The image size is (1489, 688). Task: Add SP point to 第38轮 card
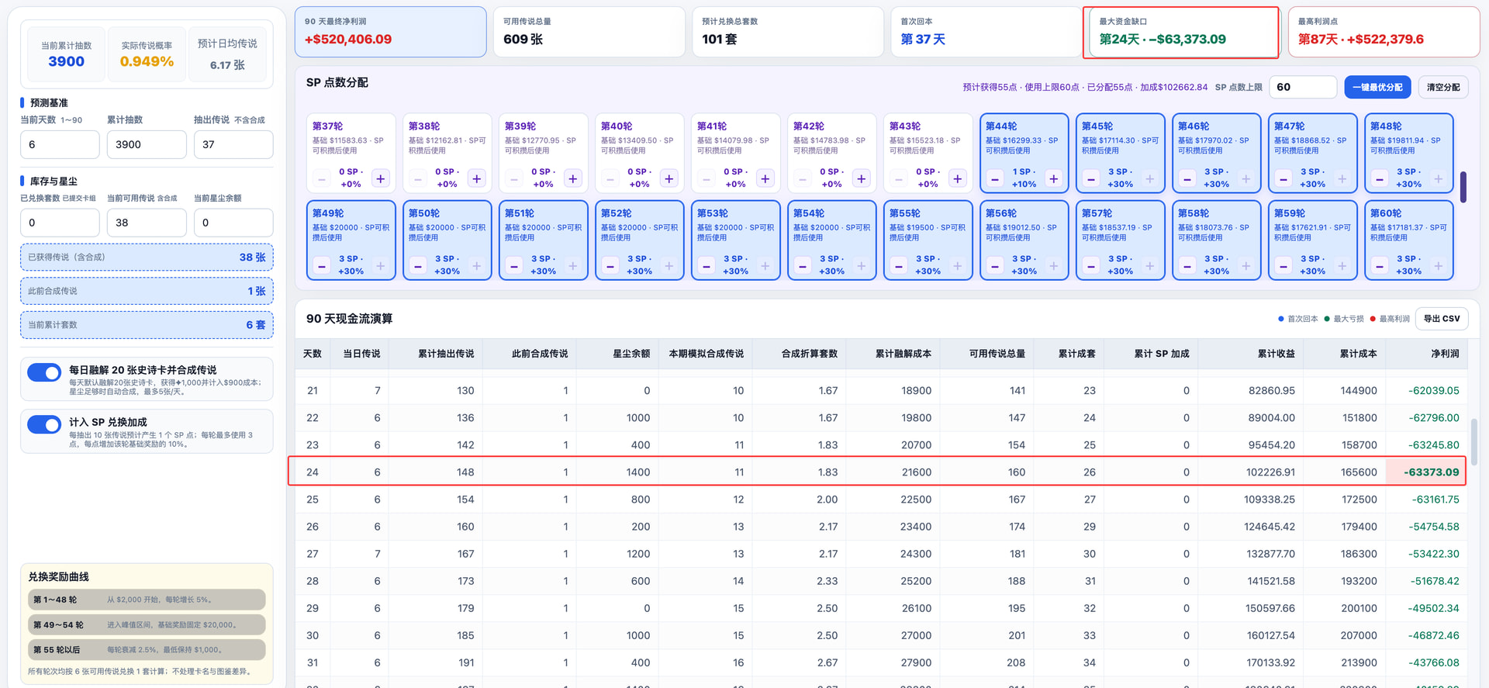coord(477,178)
